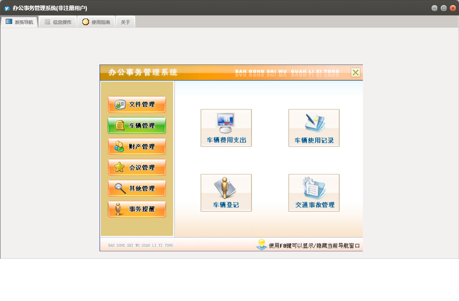Viewport: 459px width, 301px height.
Task: Open the 文件管理 module
Action: pyautogui.click(x=137, y=104)
